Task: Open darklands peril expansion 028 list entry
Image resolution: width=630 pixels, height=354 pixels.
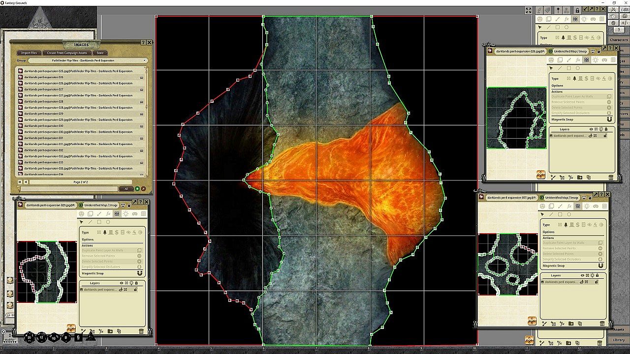Action: click(82, 101)
